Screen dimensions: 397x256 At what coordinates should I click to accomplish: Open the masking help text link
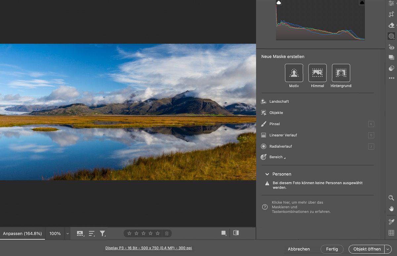pyautogui.click(x=301, y=207)
